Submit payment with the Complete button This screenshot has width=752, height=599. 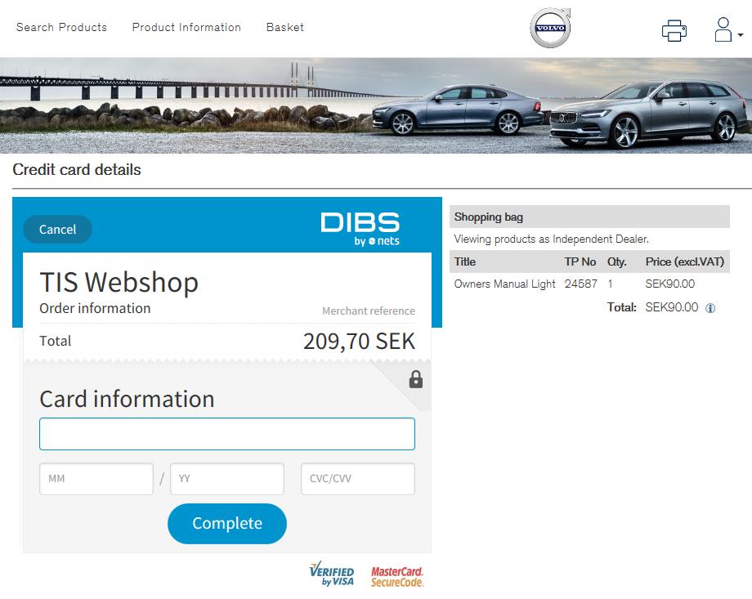click(227, 523)
